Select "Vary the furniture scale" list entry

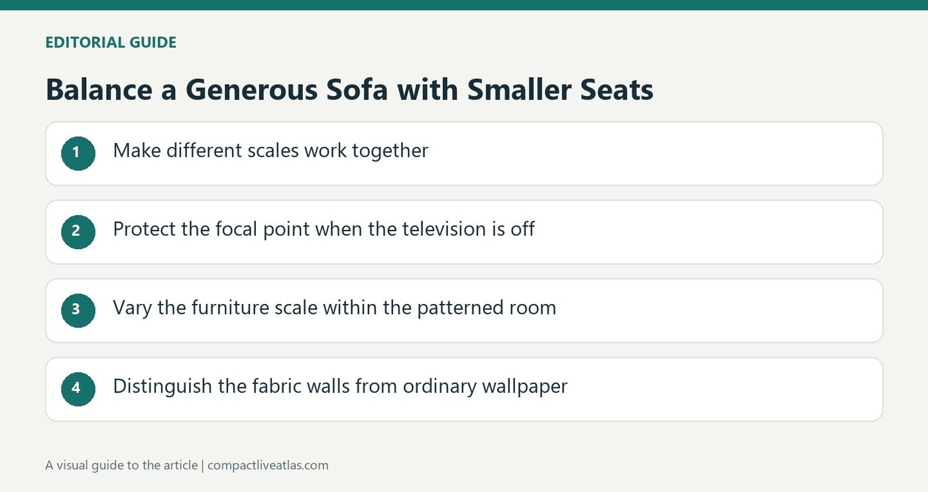(x=464, y=311)
